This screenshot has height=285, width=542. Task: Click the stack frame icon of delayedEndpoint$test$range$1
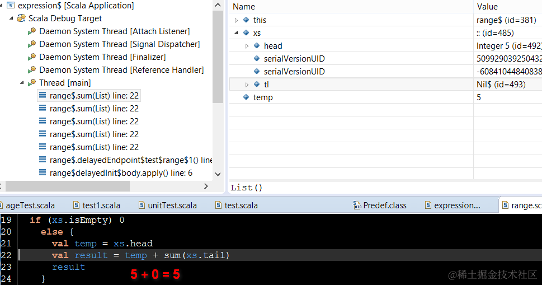(x=42, y=160)
